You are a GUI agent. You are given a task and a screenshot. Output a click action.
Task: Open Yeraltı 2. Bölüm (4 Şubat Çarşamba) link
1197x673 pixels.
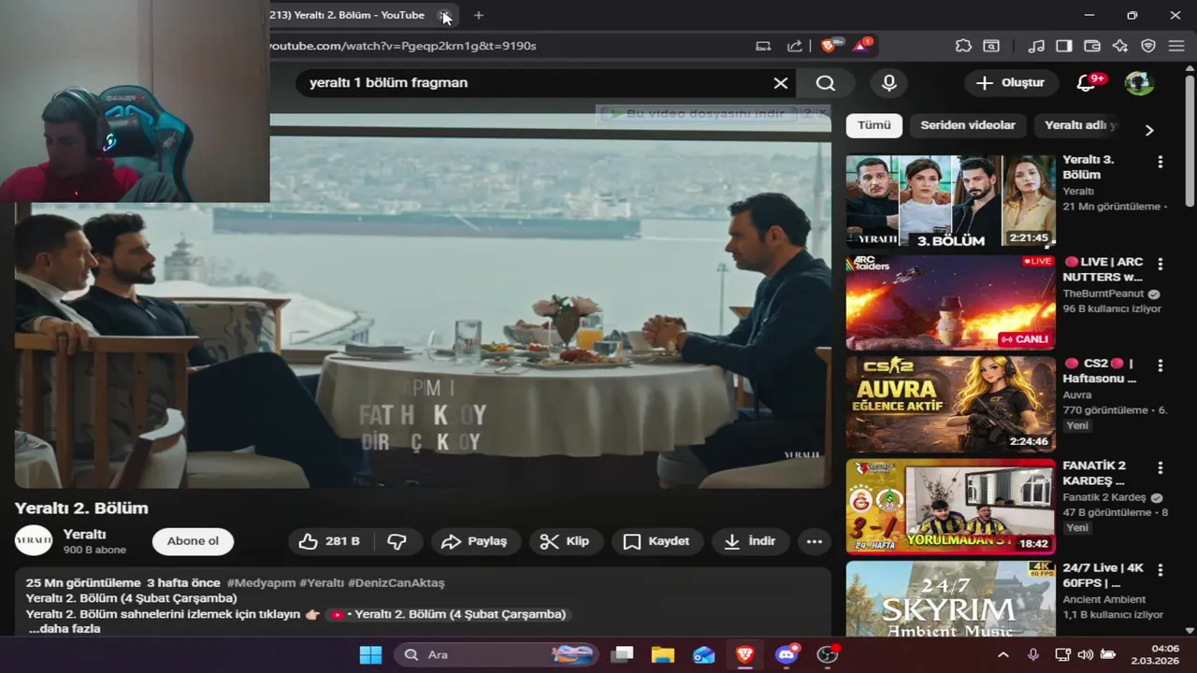click(448, 614)
